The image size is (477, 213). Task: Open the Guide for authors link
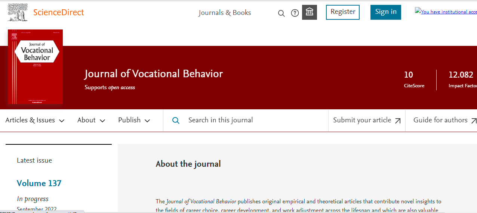pyautogui.click(x=440, y=120)
